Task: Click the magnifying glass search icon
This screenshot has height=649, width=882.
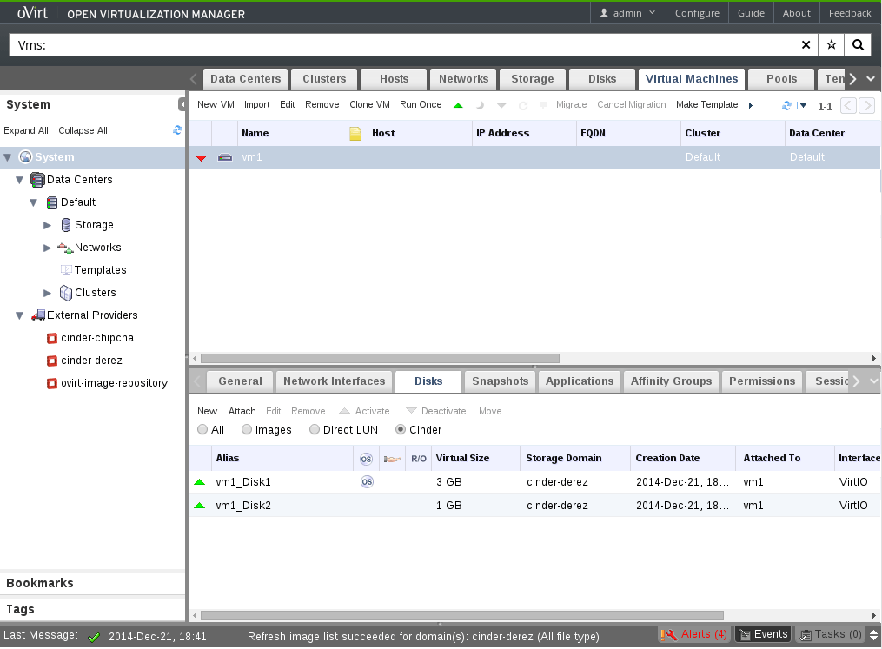Action: point(858,45)
